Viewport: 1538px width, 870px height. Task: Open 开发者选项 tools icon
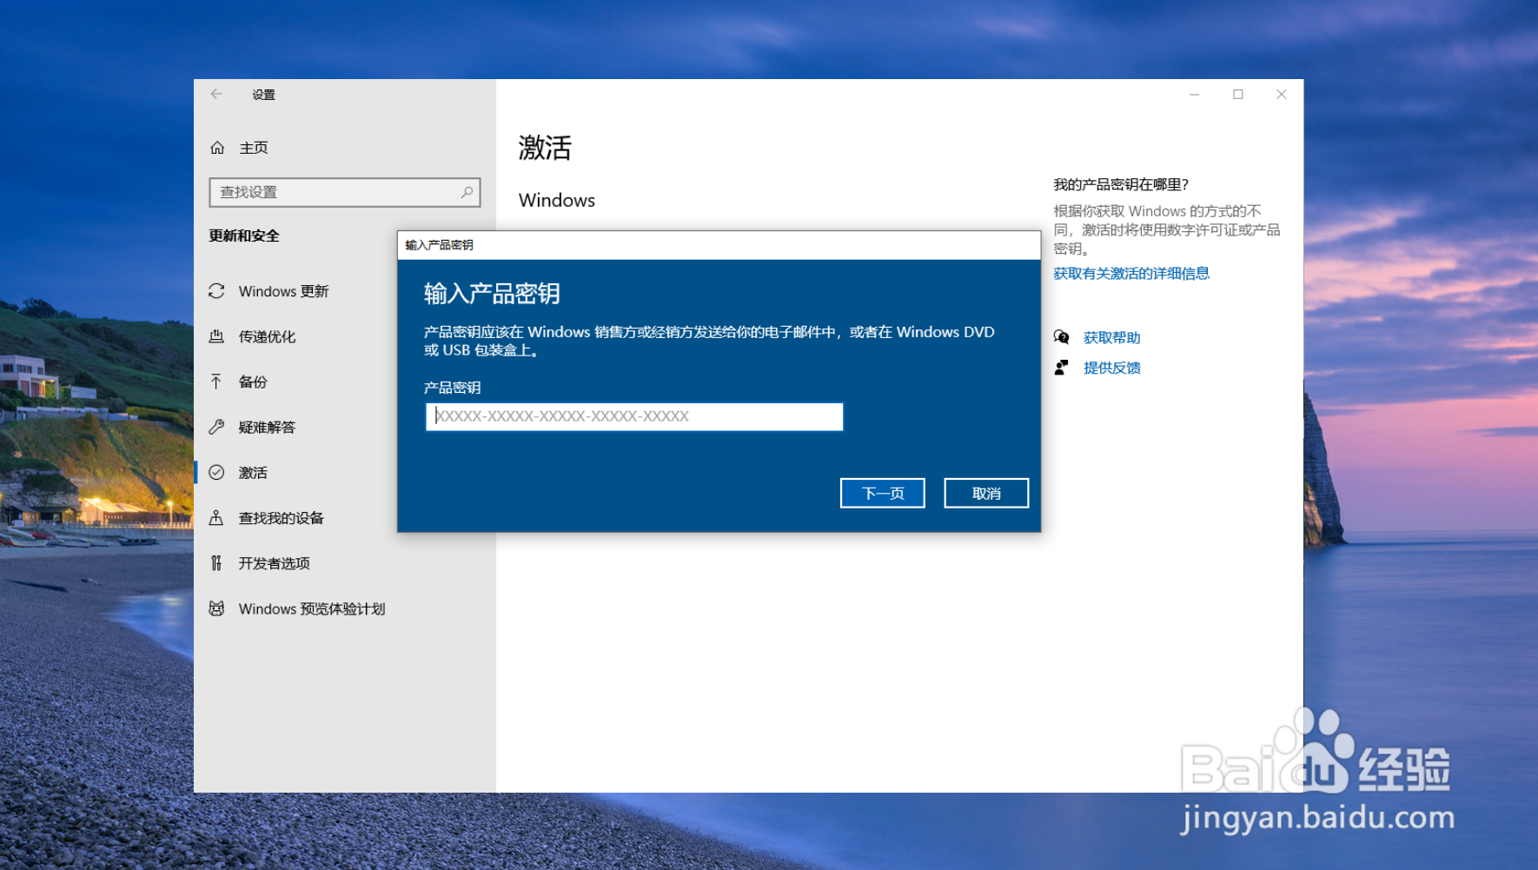pyautogui.click(x=217, y=562)
